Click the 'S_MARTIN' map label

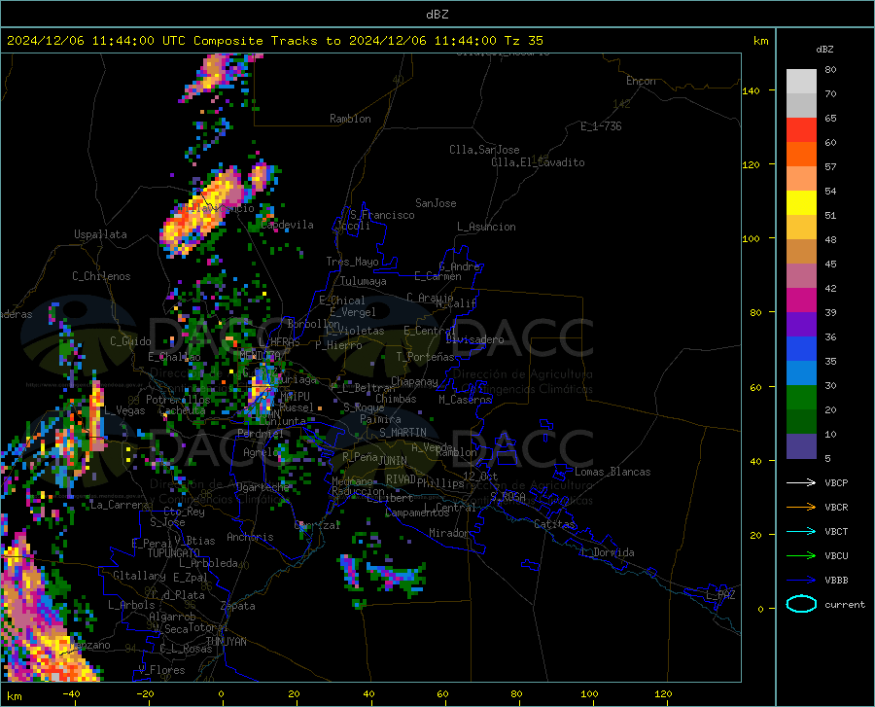point(402,433)
